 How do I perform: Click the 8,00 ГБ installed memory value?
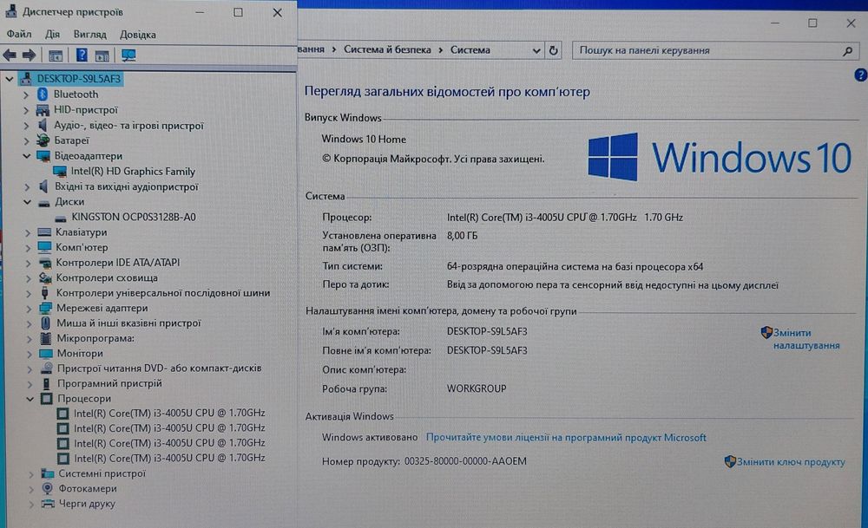pyautogui.click(x=462, y=236)
